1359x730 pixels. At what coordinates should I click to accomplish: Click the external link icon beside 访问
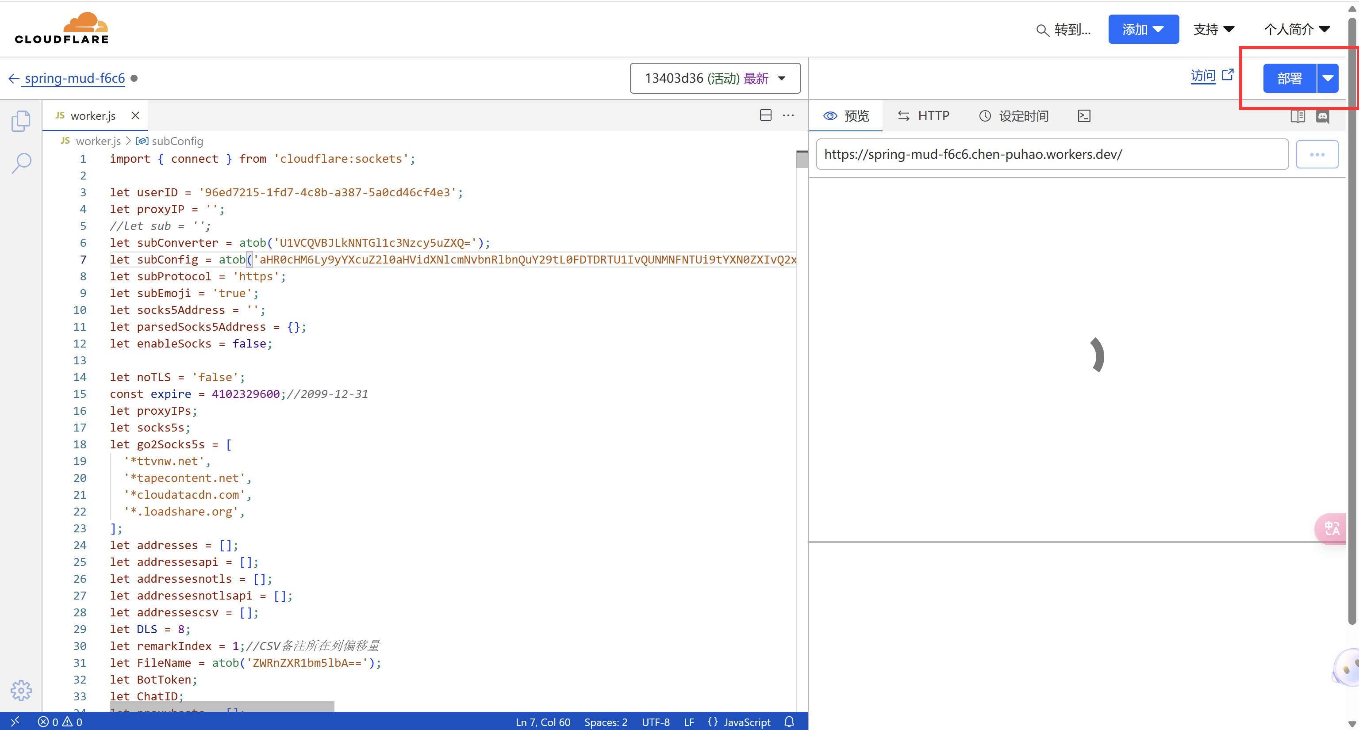(x=1228, y=75)
